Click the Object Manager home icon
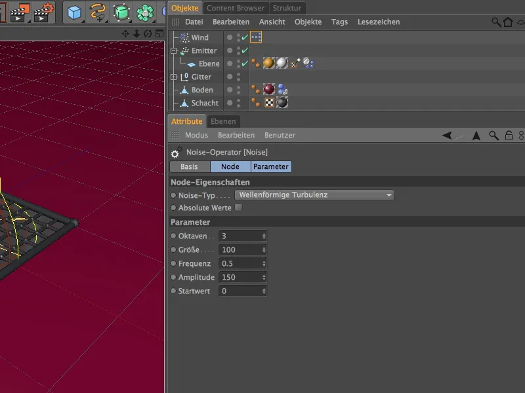The width and height of the screenshot is (525, 393). pyautogui.click(x=508, y=22)
